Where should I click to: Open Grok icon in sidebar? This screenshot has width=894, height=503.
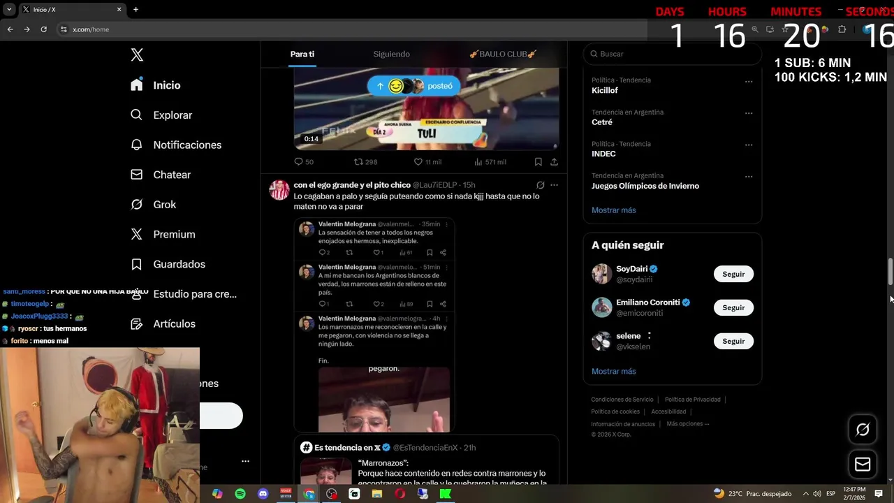(x=137, y=205)
